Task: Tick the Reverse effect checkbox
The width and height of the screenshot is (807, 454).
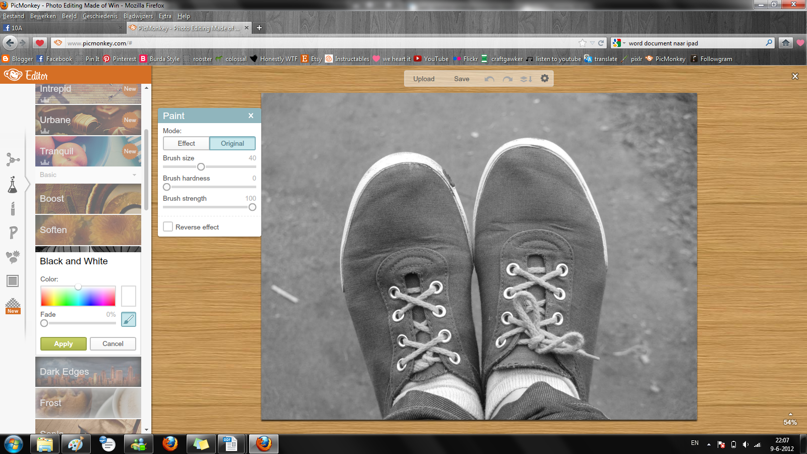Action: click(168, 227)
